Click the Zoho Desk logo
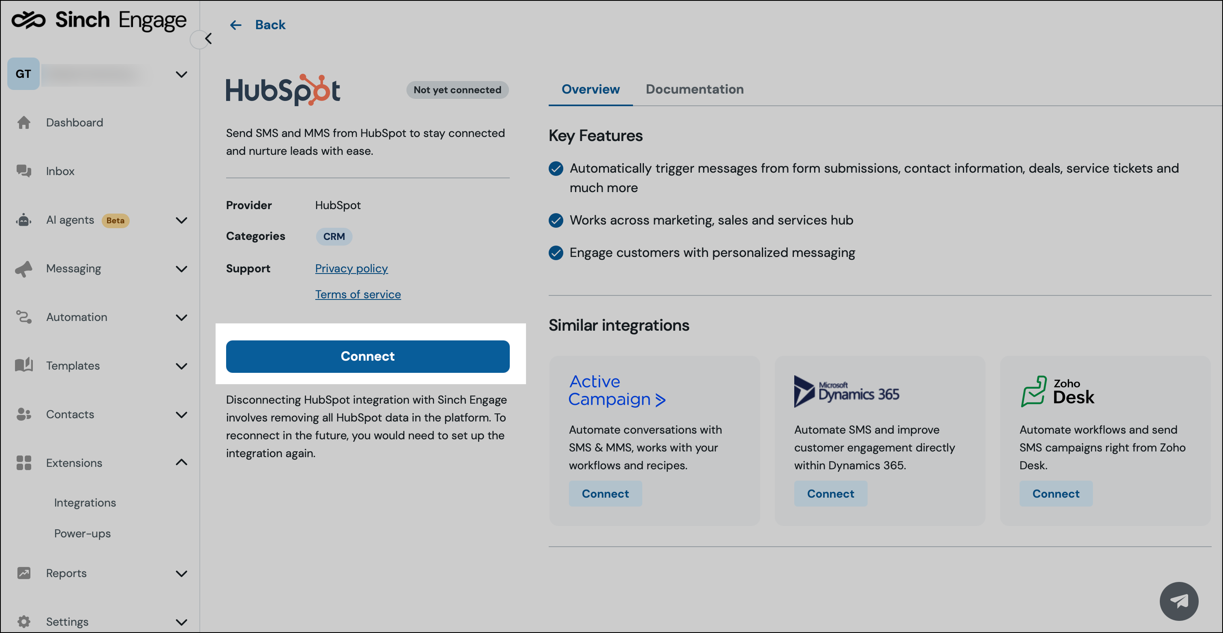1223x633 pixels. [1057, 391]
